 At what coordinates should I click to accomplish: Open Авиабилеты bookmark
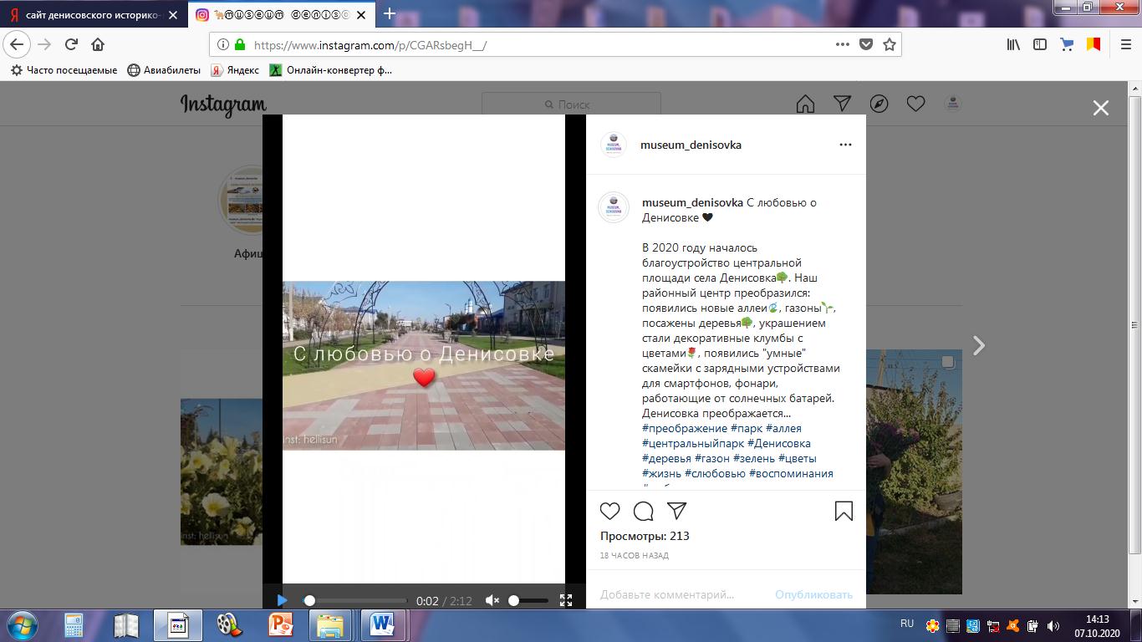[x=164, y=70]
